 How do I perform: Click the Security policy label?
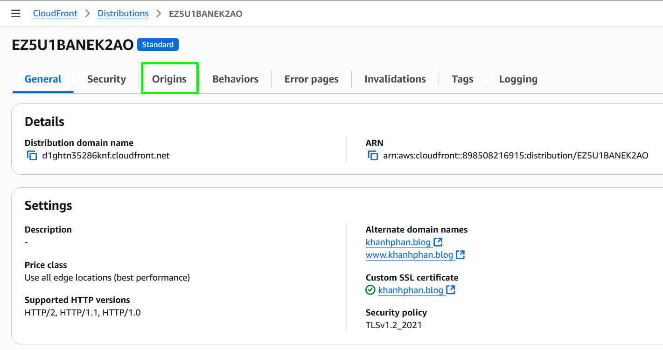coord(396,313)
